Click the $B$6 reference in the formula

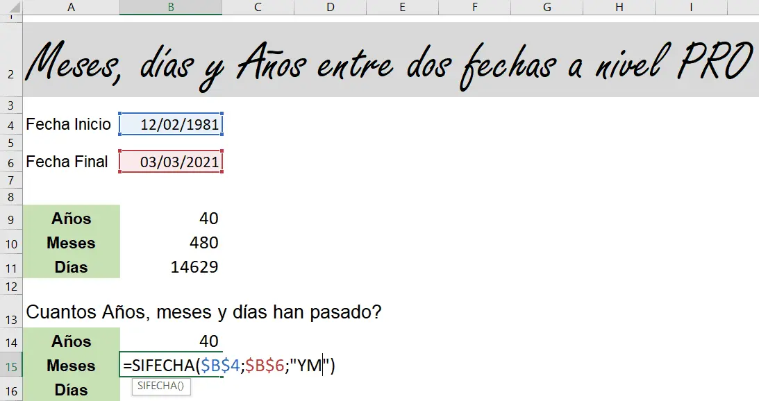[265, 365]
